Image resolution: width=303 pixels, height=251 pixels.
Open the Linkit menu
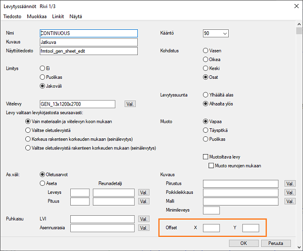tap(58, 16)
